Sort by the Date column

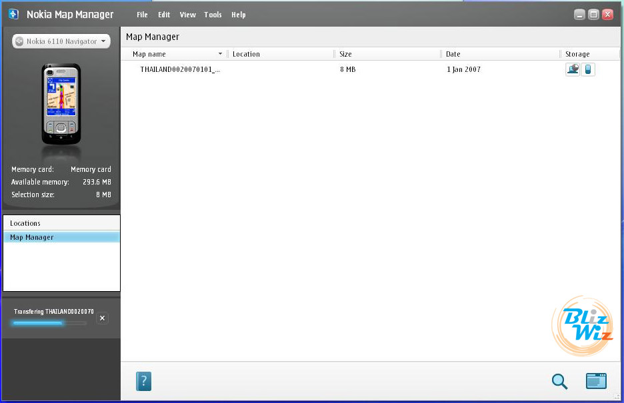tap(453, 54)
